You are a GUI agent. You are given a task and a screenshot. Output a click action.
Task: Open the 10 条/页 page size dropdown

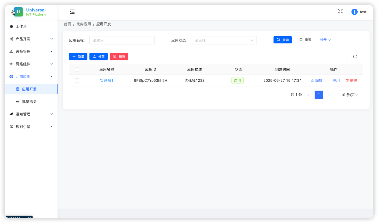tap(349, 95)
